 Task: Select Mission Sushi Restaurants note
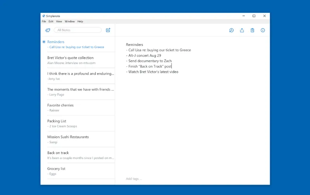(81, 139)
